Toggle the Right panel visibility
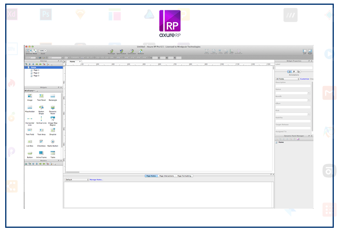The width and height of the screenshot is (339, 231). (310, 52)
